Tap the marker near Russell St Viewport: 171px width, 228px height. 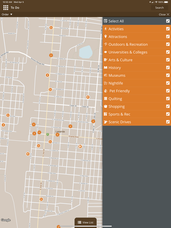(x=41, y=199)
